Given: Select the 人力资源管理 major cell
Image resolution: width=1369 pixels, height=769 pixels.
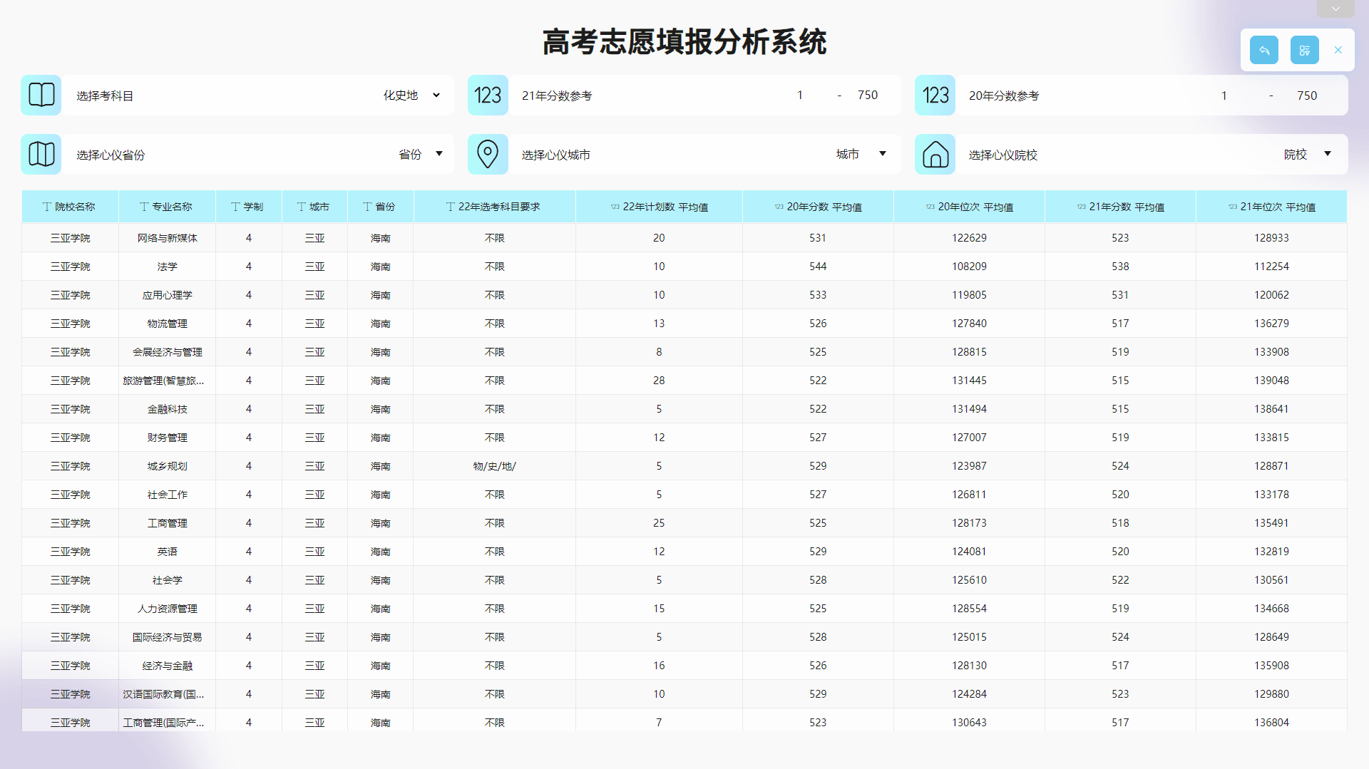Looking at the screenshot, I should tap(167, 609).
